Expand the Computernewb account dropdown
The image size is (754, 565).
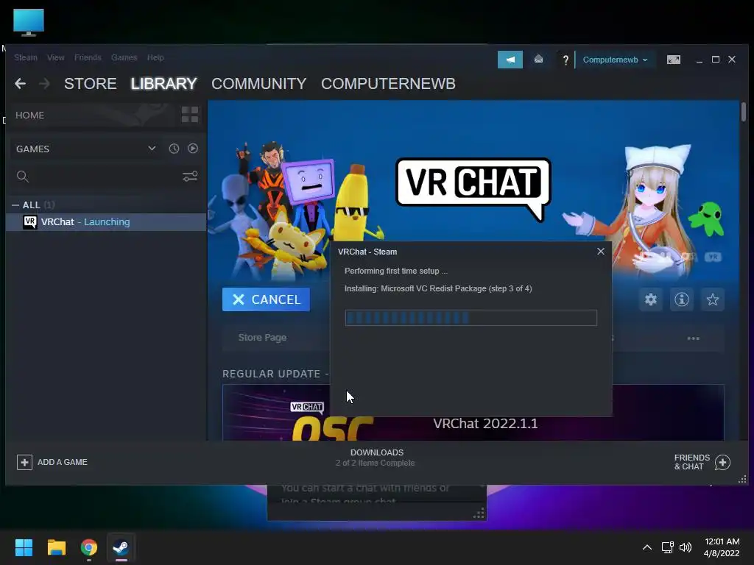click(615, 60)
